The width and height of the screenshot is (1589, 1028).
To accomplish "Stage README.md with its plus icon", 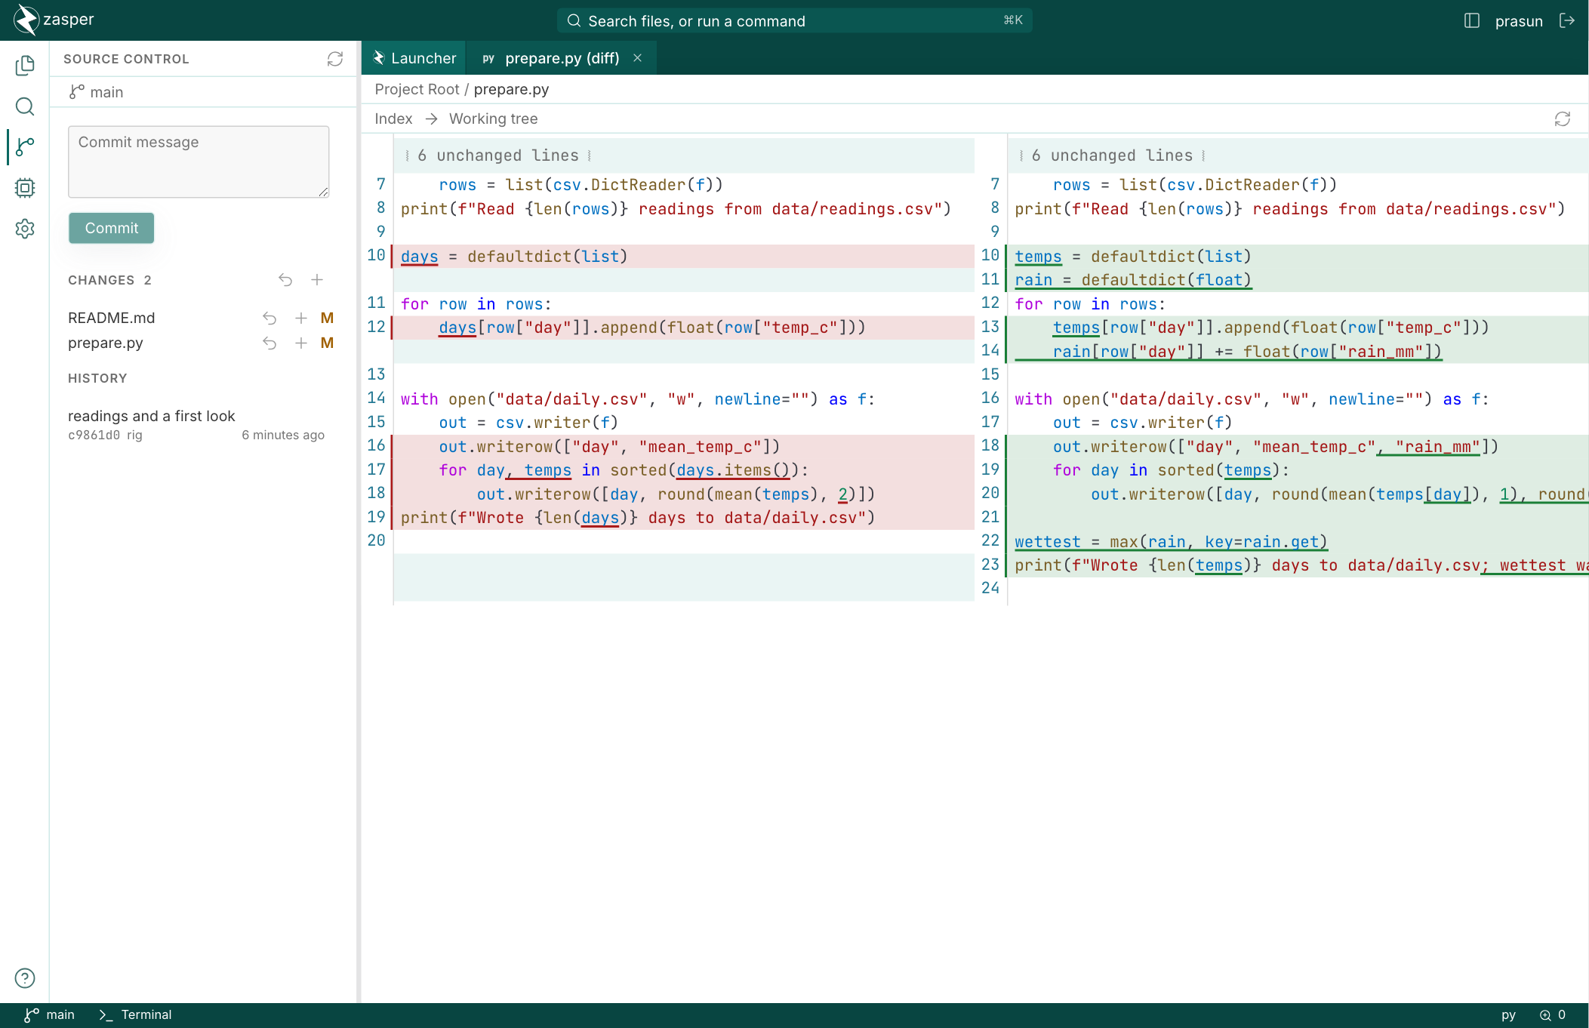I will [x=301, y=318].
